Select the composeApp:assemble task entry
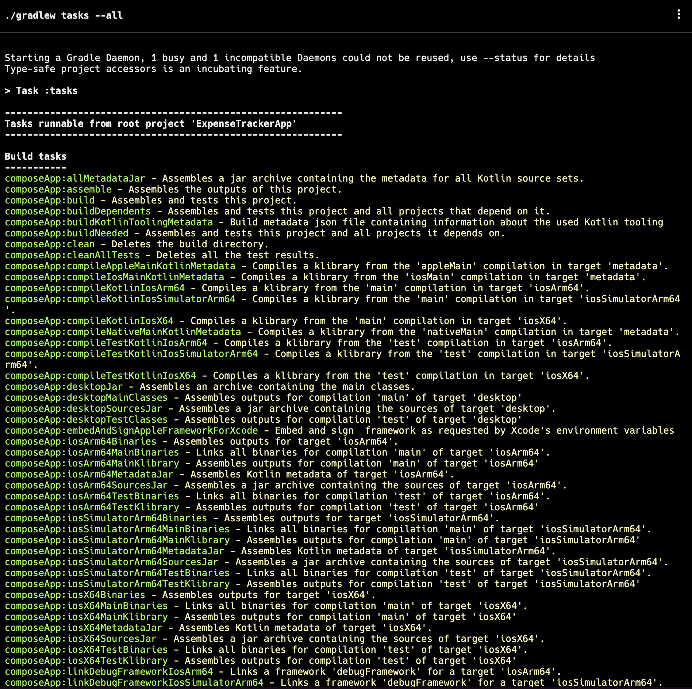Viewport: 692px width, 689px height. [x=58, y=189]
